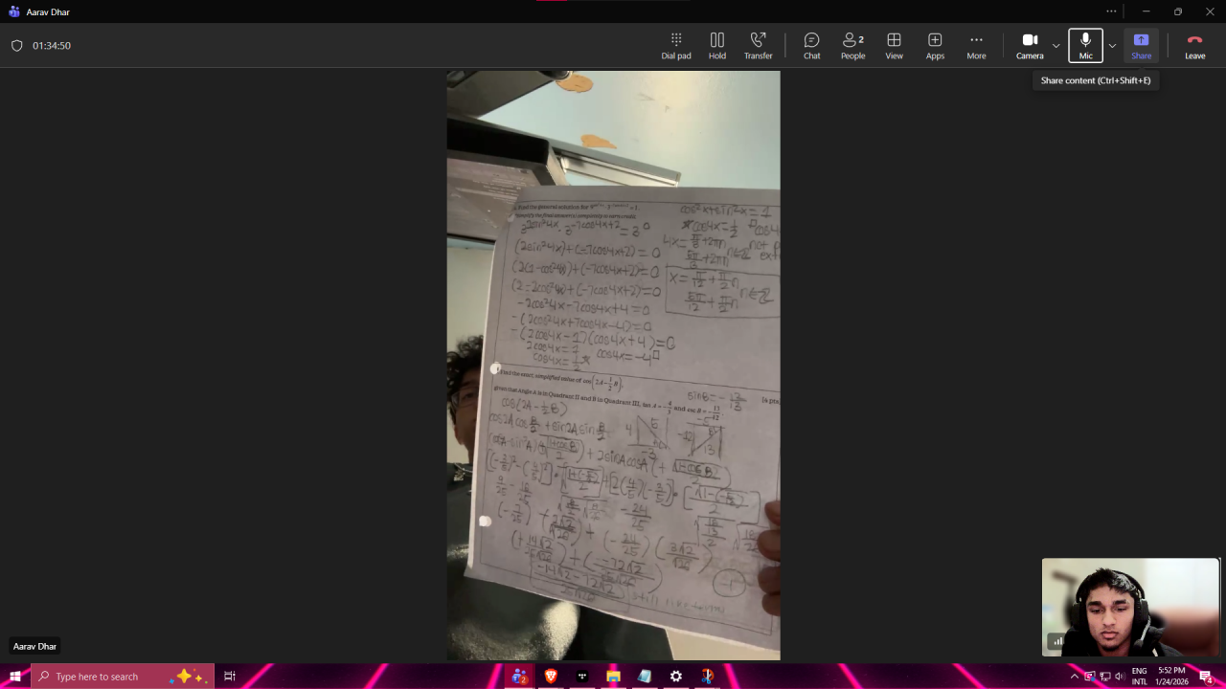Open Task View from the taskbar
This screenshot has width=1226, height=689.
click(230, 677)
